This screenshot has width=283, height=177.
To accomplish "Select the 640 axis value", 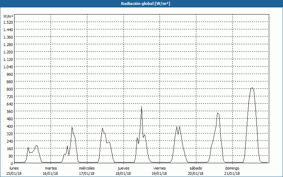I will 10,104.
